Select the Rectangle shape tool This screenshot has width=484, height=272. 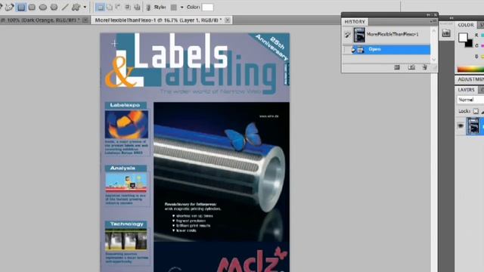pyautogui.click(x=21, y=7)
